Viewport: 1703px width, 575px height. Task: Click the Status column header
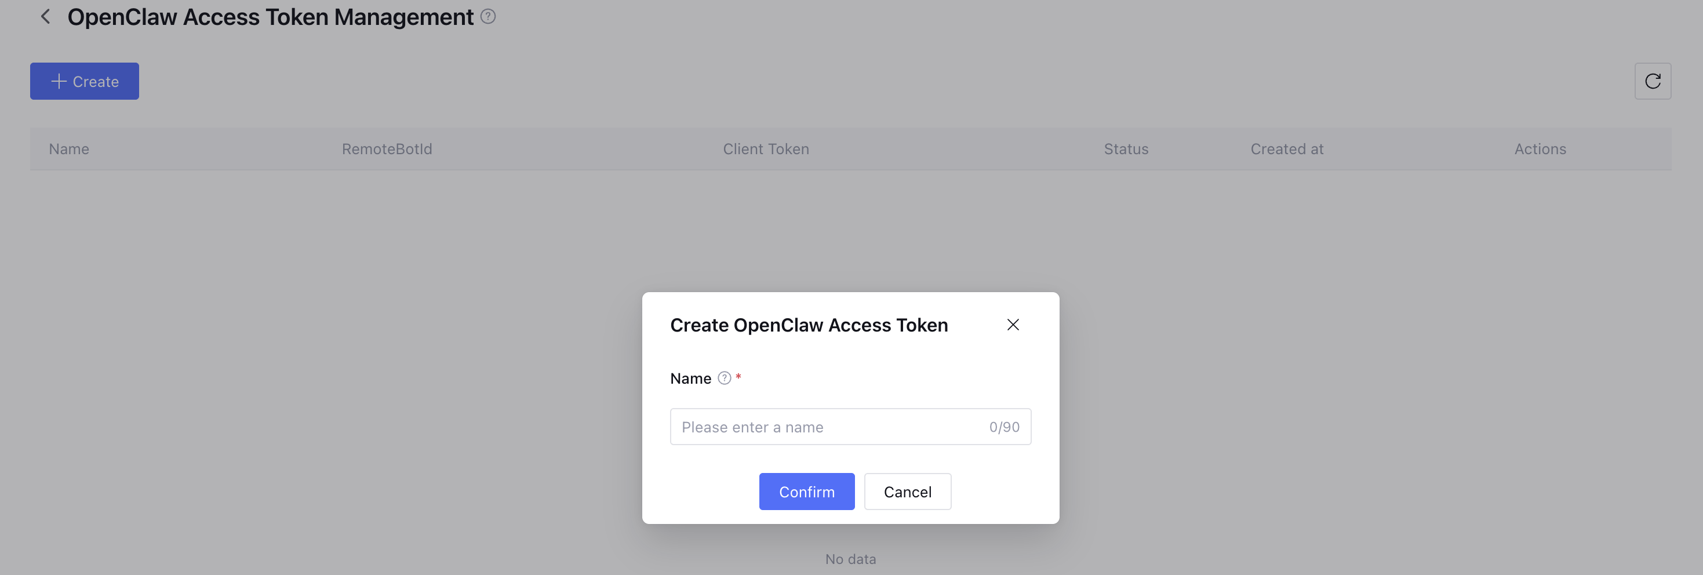pos(1126,150)
